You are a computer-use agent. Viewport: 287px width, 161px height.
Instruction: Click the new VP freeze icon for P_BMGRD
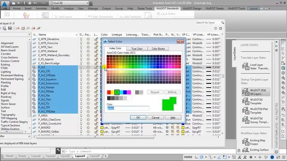click(x=173, y=127)
